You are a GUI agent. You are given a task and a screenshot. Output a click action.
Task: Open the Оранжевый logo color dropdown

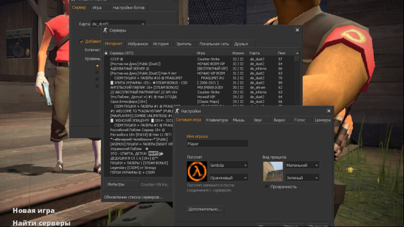(229, 178)
